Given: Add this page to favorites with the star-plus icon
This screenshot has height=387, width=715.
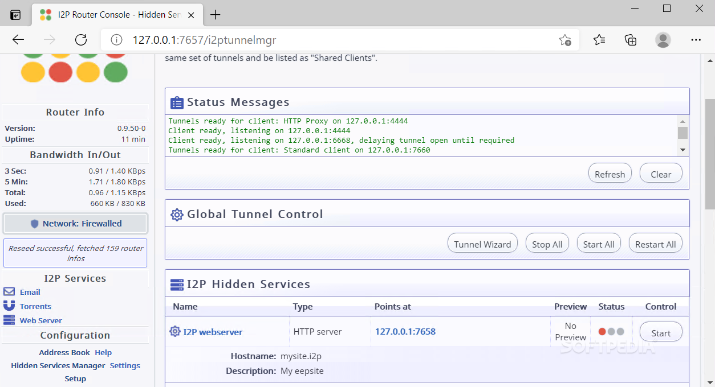Looking at the screenshot, I should 565,40.
